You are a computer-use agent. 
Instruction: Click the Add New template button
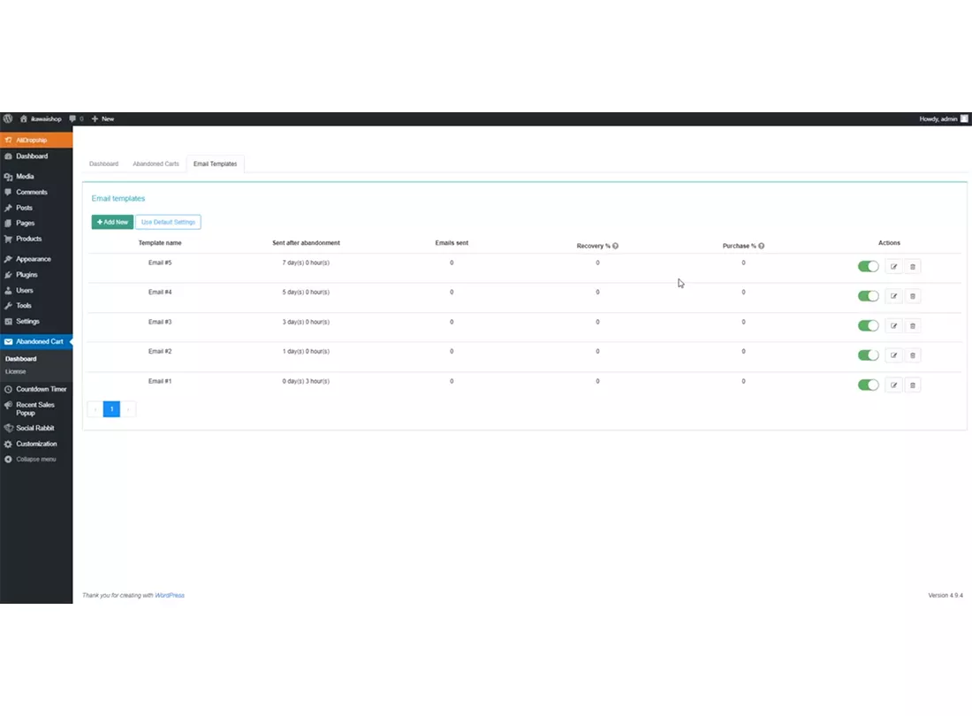click(x=112, y=222)
